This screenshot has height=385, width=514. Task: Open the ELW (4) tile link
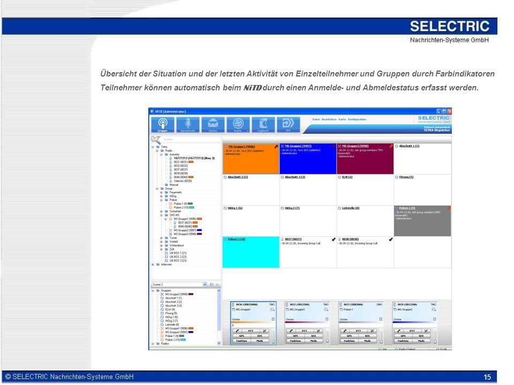(x=347, y=177)
